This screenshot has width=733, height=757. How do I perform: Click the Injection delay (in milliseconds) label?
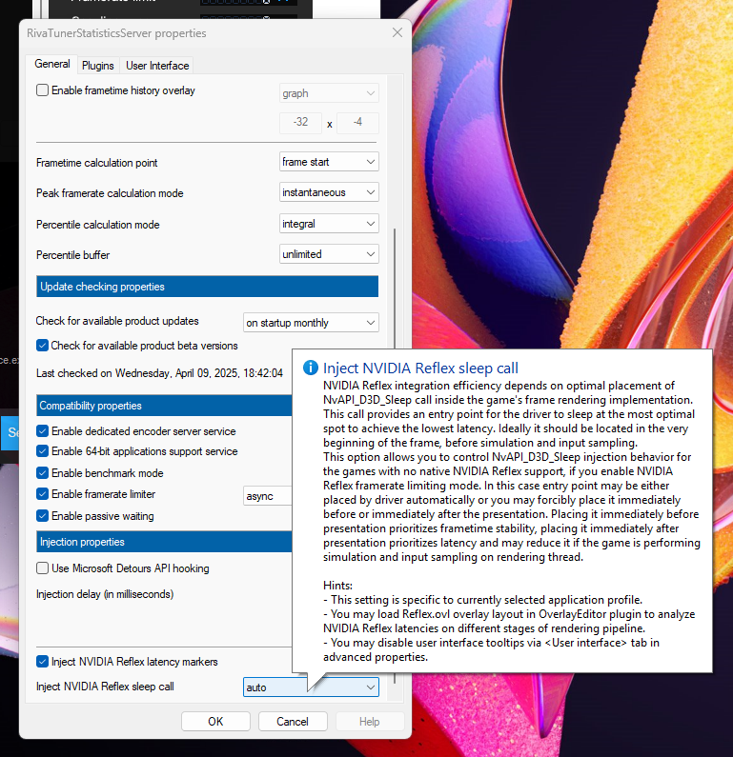tap(105, 594)
